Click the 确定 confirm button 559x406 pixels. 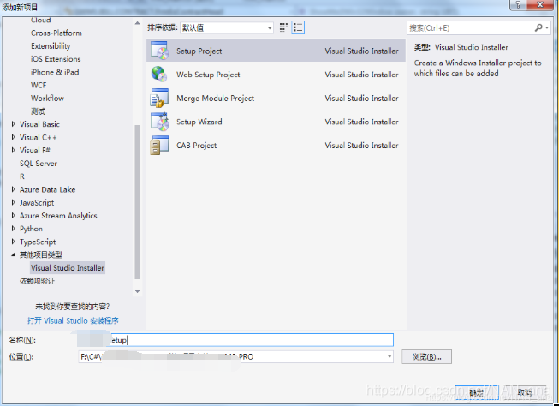pyautogui.click(x=477, y=392)
